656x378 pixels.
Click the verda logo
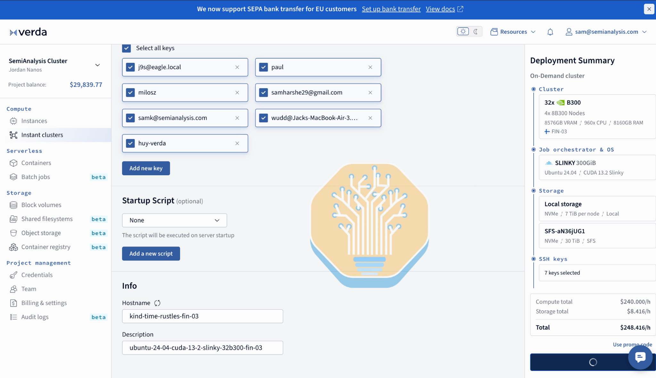[28, 32]
